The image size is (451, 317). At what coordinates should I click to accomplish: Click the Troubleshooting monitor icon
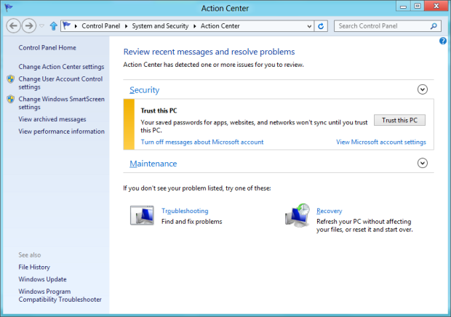(142, 215)
